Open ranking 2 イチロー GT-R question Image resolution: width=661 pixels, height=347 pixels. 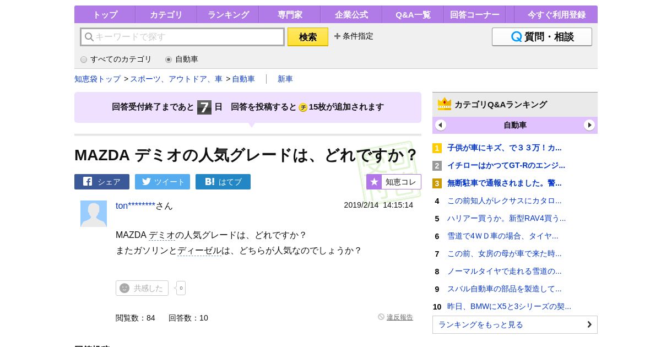pyautogui.click(x=506, y=165)
